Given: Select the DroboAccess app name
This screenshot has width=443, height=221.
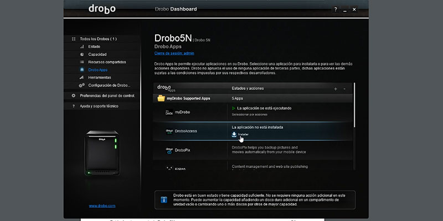Looking at the screenshot, I should point(186,131).
